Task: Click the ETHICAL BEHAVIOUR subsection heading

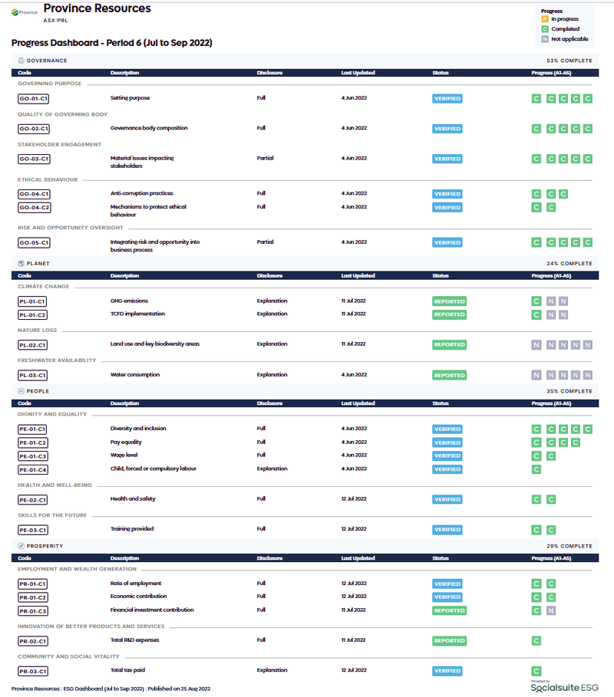Action: pos(48,179)
